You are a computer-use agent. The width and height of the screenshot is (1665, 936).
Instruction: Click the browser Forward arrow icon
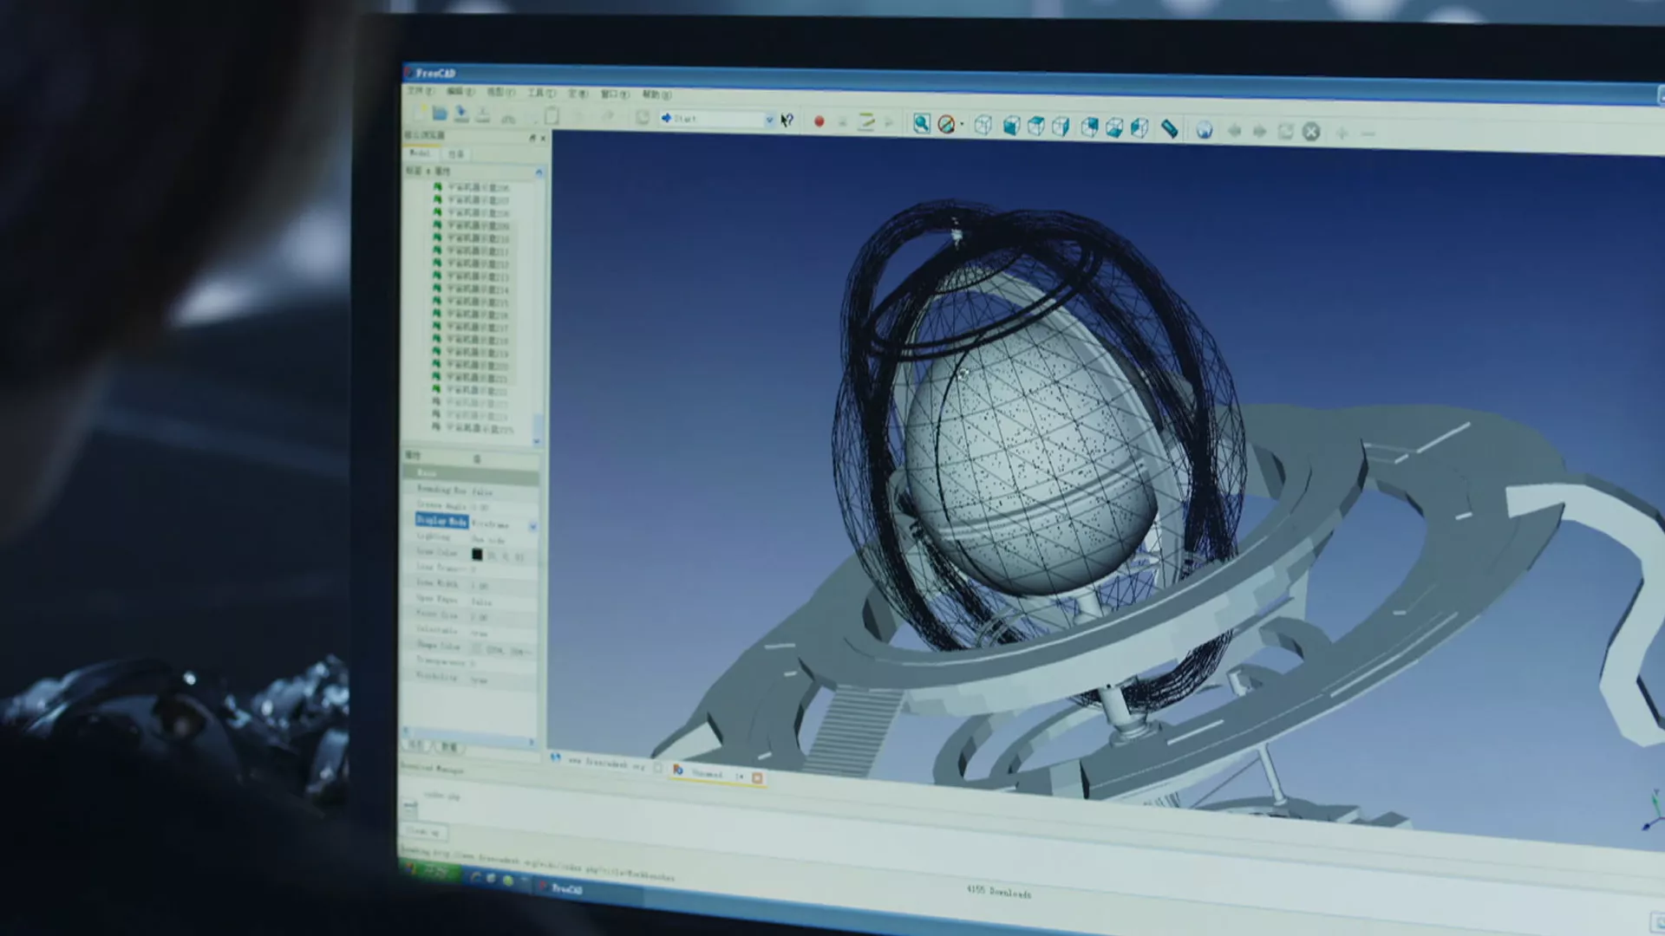coord(1259,132)
